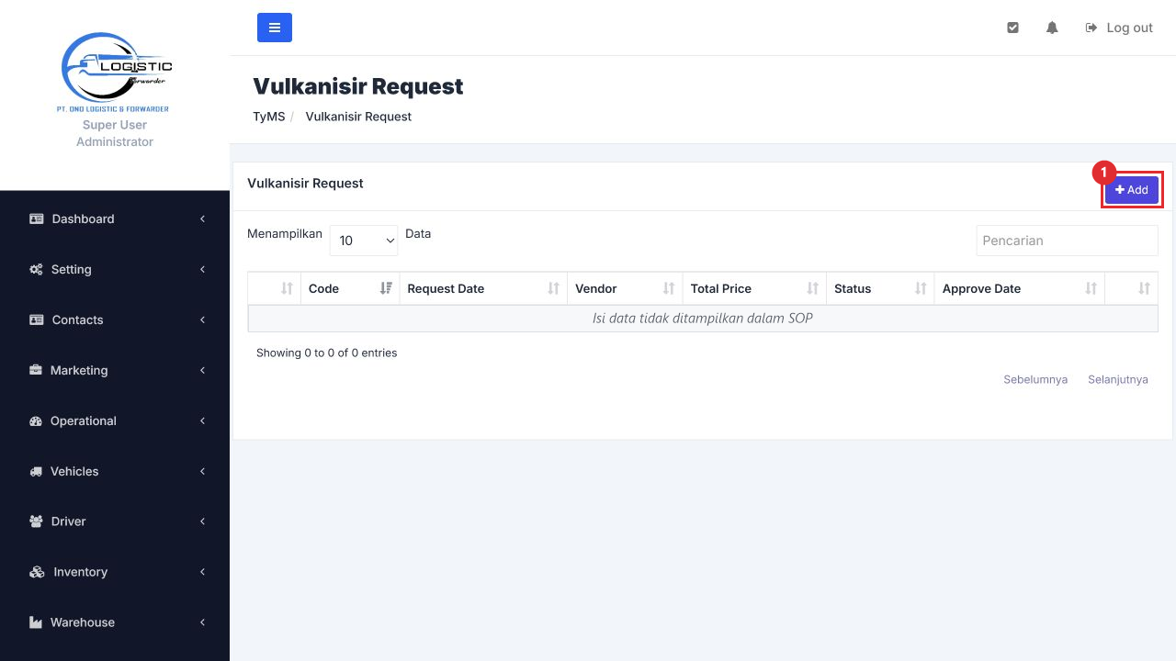Click the Log out link
Screen dimensions: 1176x661
[x=1119, y=28]
